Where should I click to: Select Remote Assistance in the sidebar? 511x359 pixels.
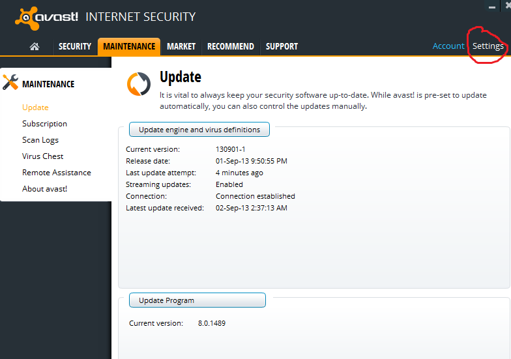(57, 173)
